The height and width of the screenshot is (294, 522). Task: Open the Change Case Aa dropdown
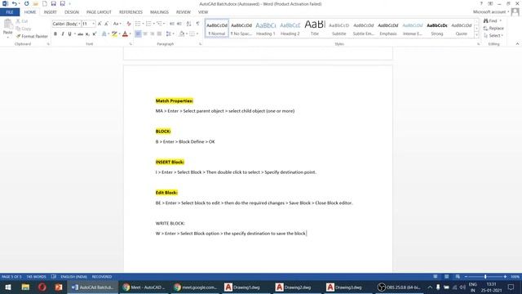pyautogui.click(x=117, y=24)
